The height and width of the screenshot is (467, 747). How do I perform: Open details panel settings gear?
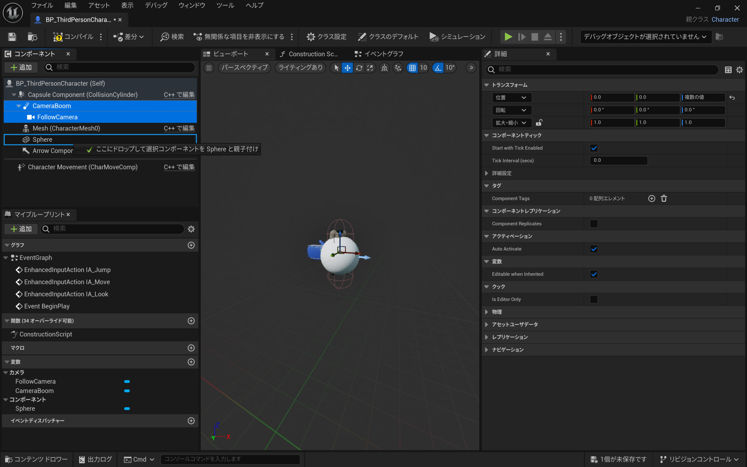[740, 70]
